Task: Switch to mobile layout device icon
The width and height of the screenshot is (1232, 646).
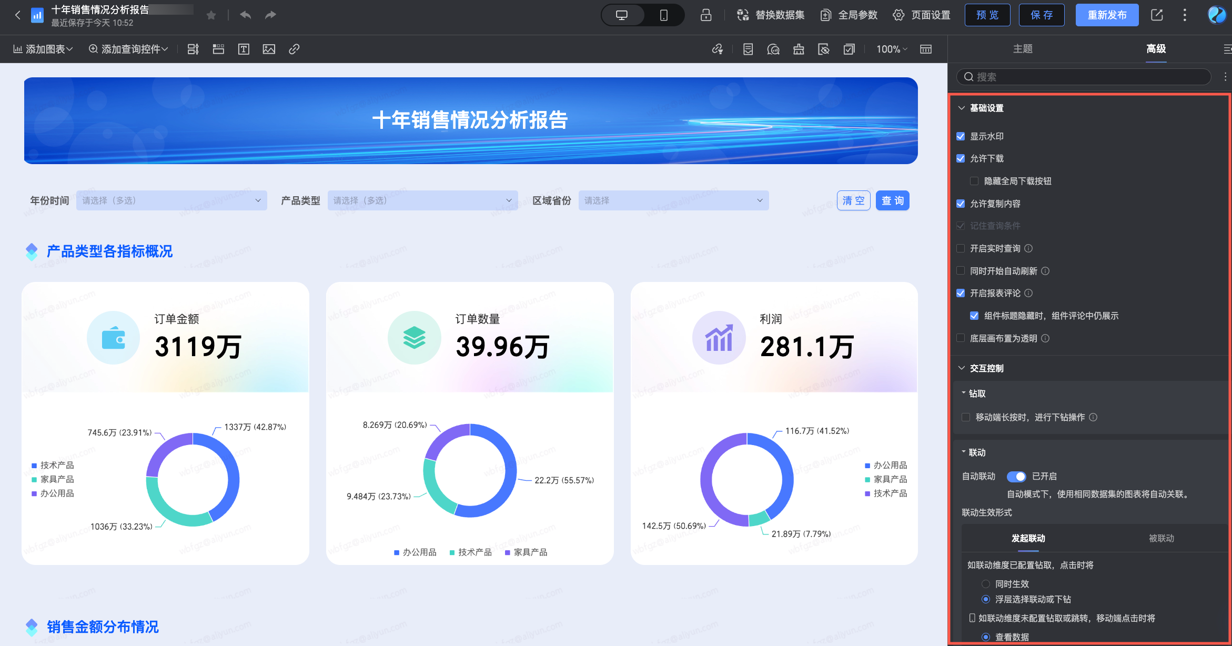Action: click(663, 15)
